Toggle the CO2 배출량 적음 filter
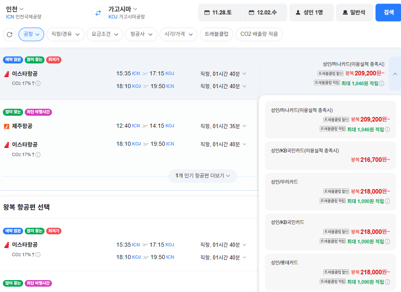 coord(259,34)
